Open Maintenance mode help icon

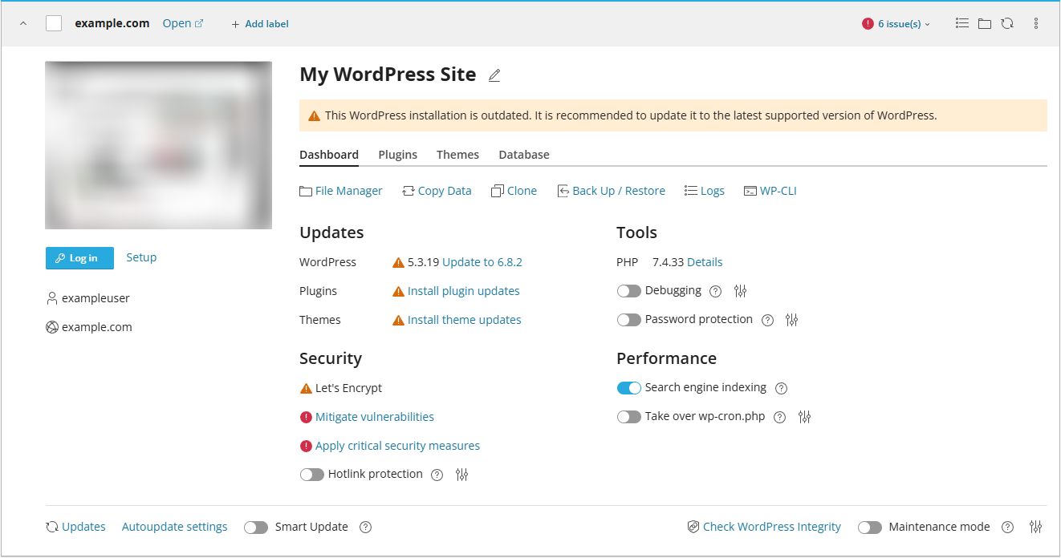[1009, 528]
